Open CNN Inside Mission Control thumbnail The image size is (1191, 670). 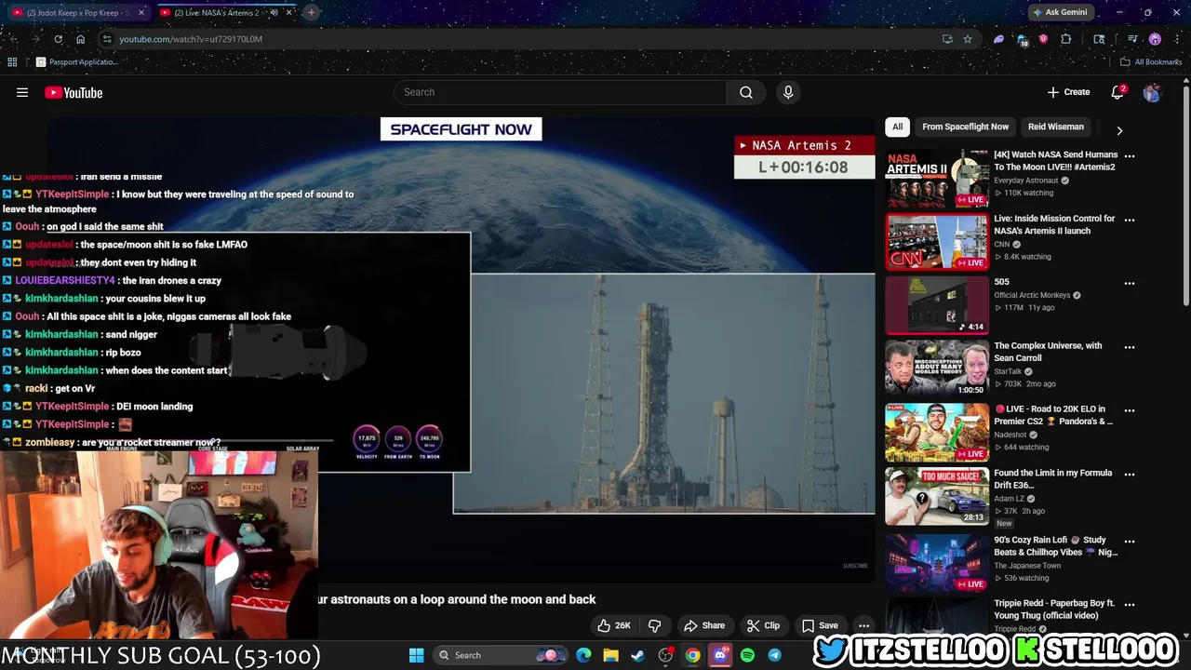click(937, 242)
